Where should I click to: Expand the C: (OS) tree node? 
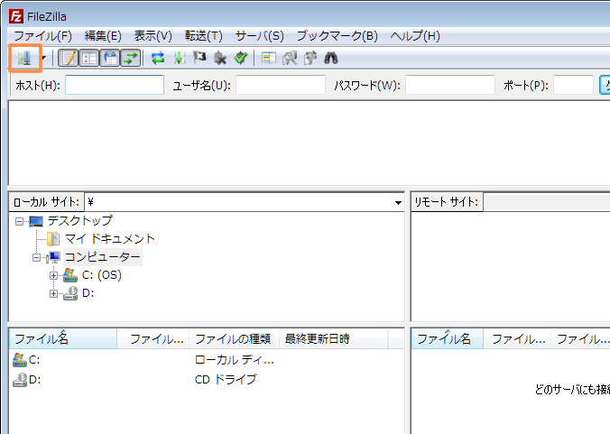pos(54,275)
